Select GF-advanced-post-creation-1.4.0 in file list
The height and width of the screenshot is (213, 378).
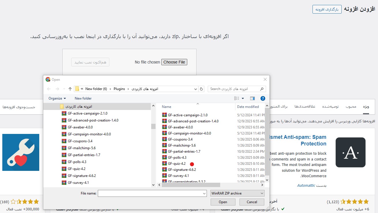click(x=193, y=121)
